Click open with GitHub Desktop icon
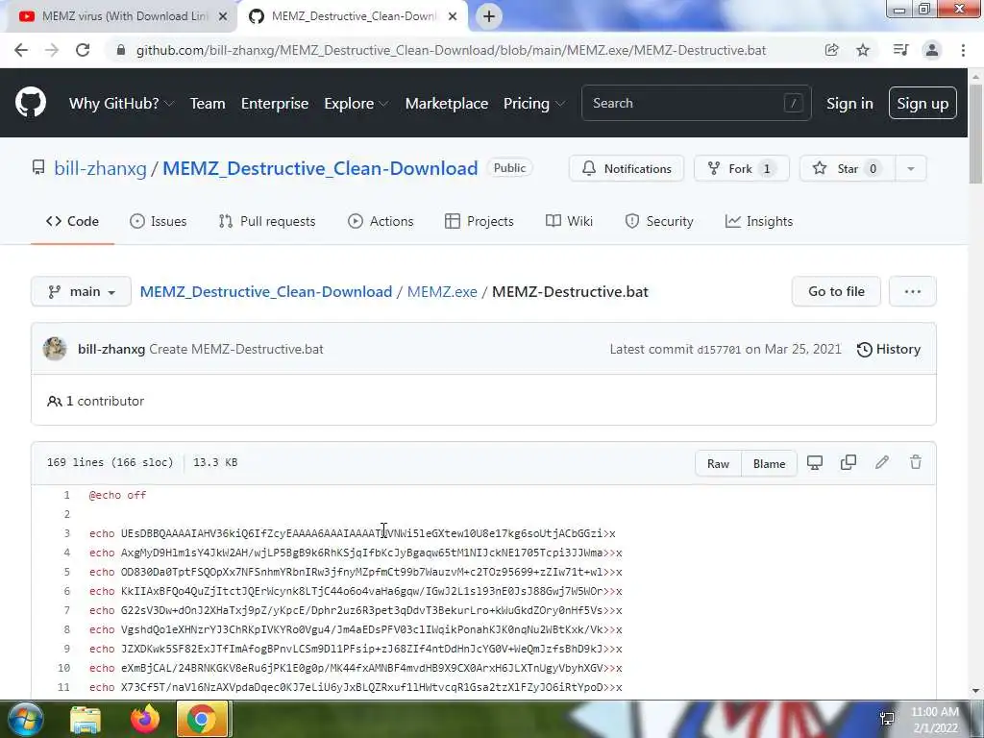 [x=815, y=462]
